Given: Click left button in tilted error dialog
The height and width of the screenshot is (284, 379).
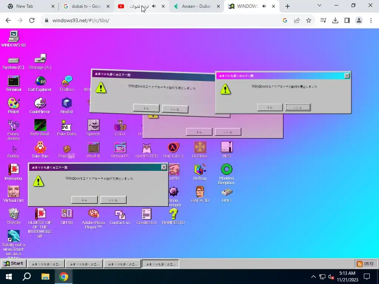Looking at the screenshot, I should pyautogui.click(x=146, y=108).
